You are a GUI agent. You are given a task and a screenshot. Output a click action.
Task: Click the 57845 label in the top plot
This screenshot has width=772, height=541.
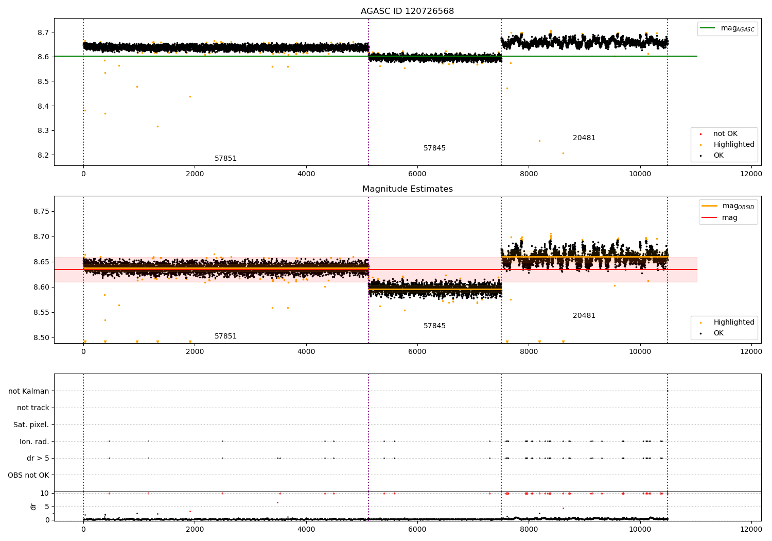[x=434, y=148]
